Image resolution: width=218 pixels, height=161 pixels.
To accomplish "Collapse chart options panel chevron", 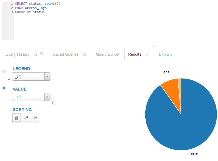I will point(53,103).
